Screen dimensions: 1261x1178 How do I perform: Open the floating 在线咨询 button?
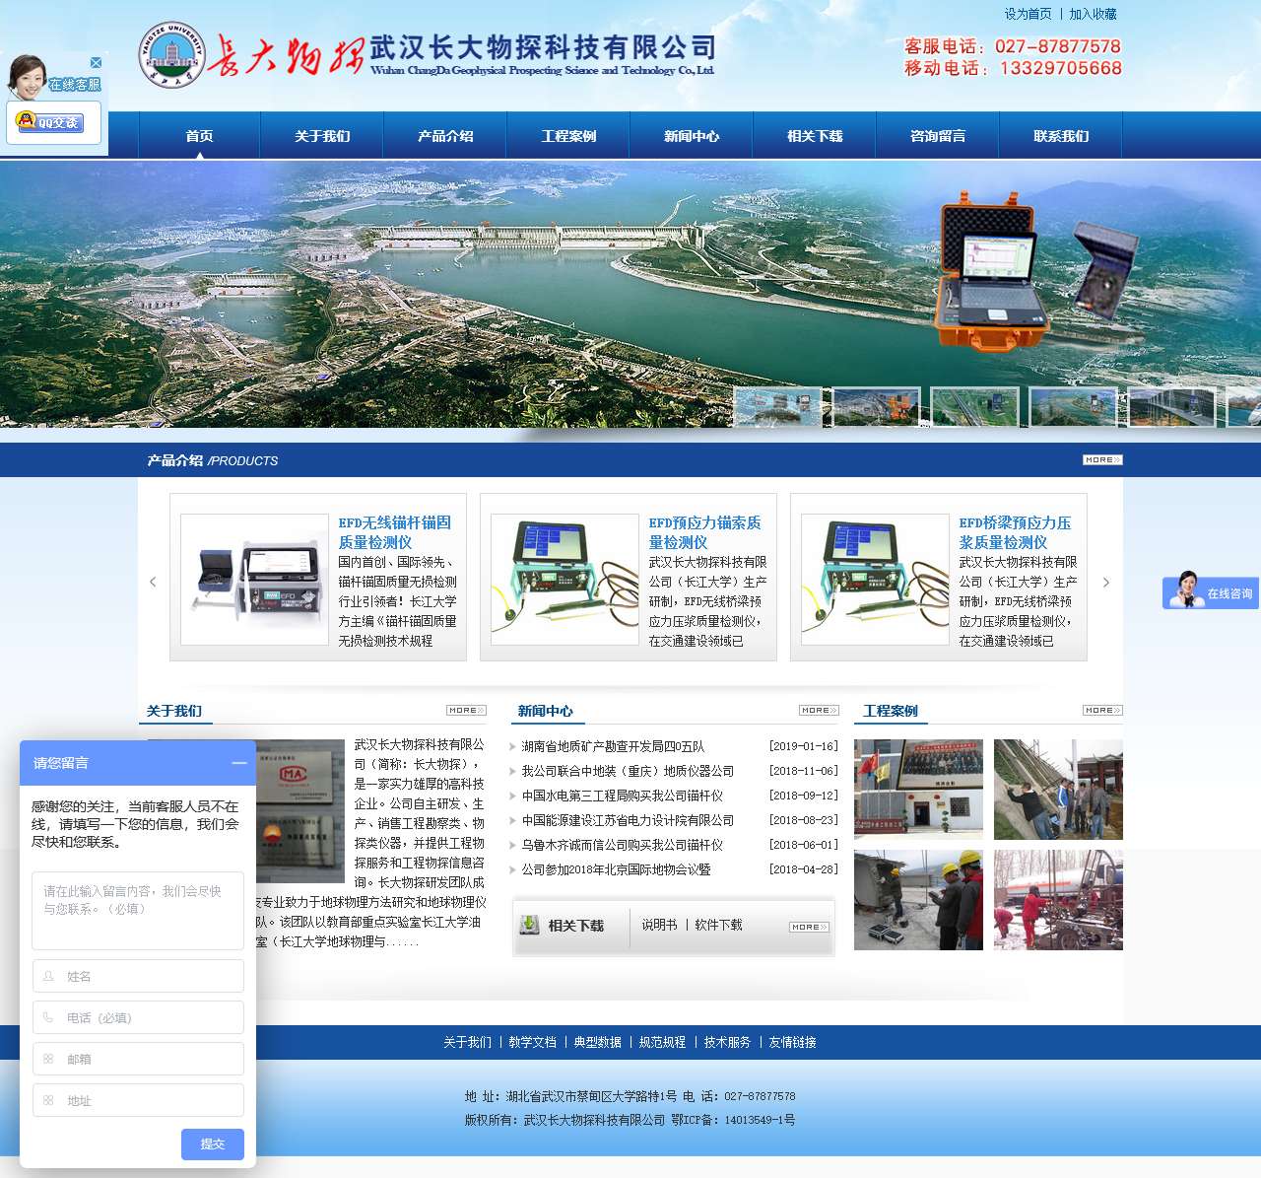click(1211, 591)
